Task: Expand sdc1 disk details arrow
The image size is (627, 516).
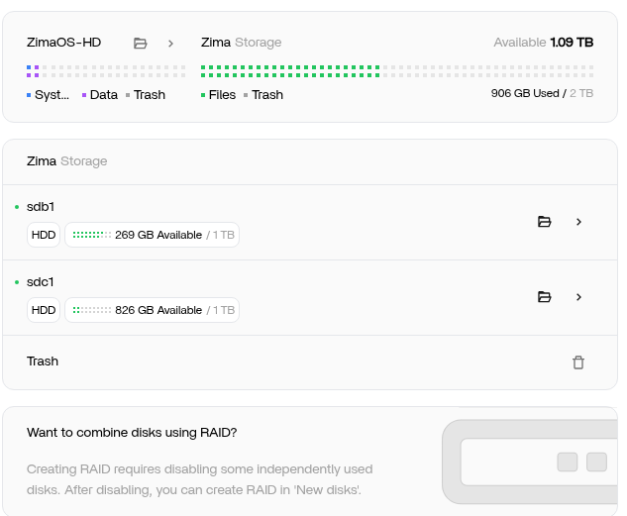Action: [x=578, y=297]
